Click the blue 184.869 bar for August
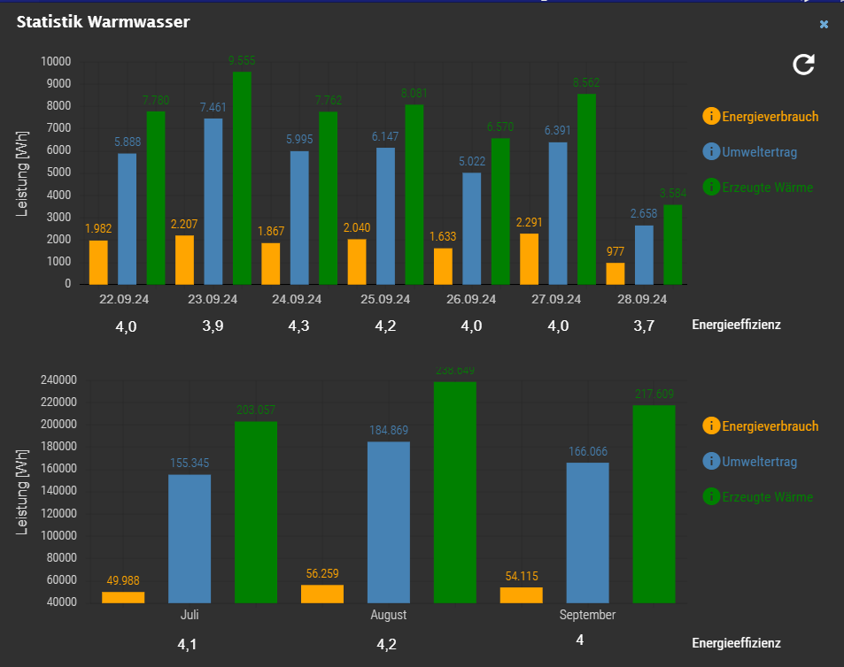The width and height of the screenshot is (844, 667). [389, 523]
